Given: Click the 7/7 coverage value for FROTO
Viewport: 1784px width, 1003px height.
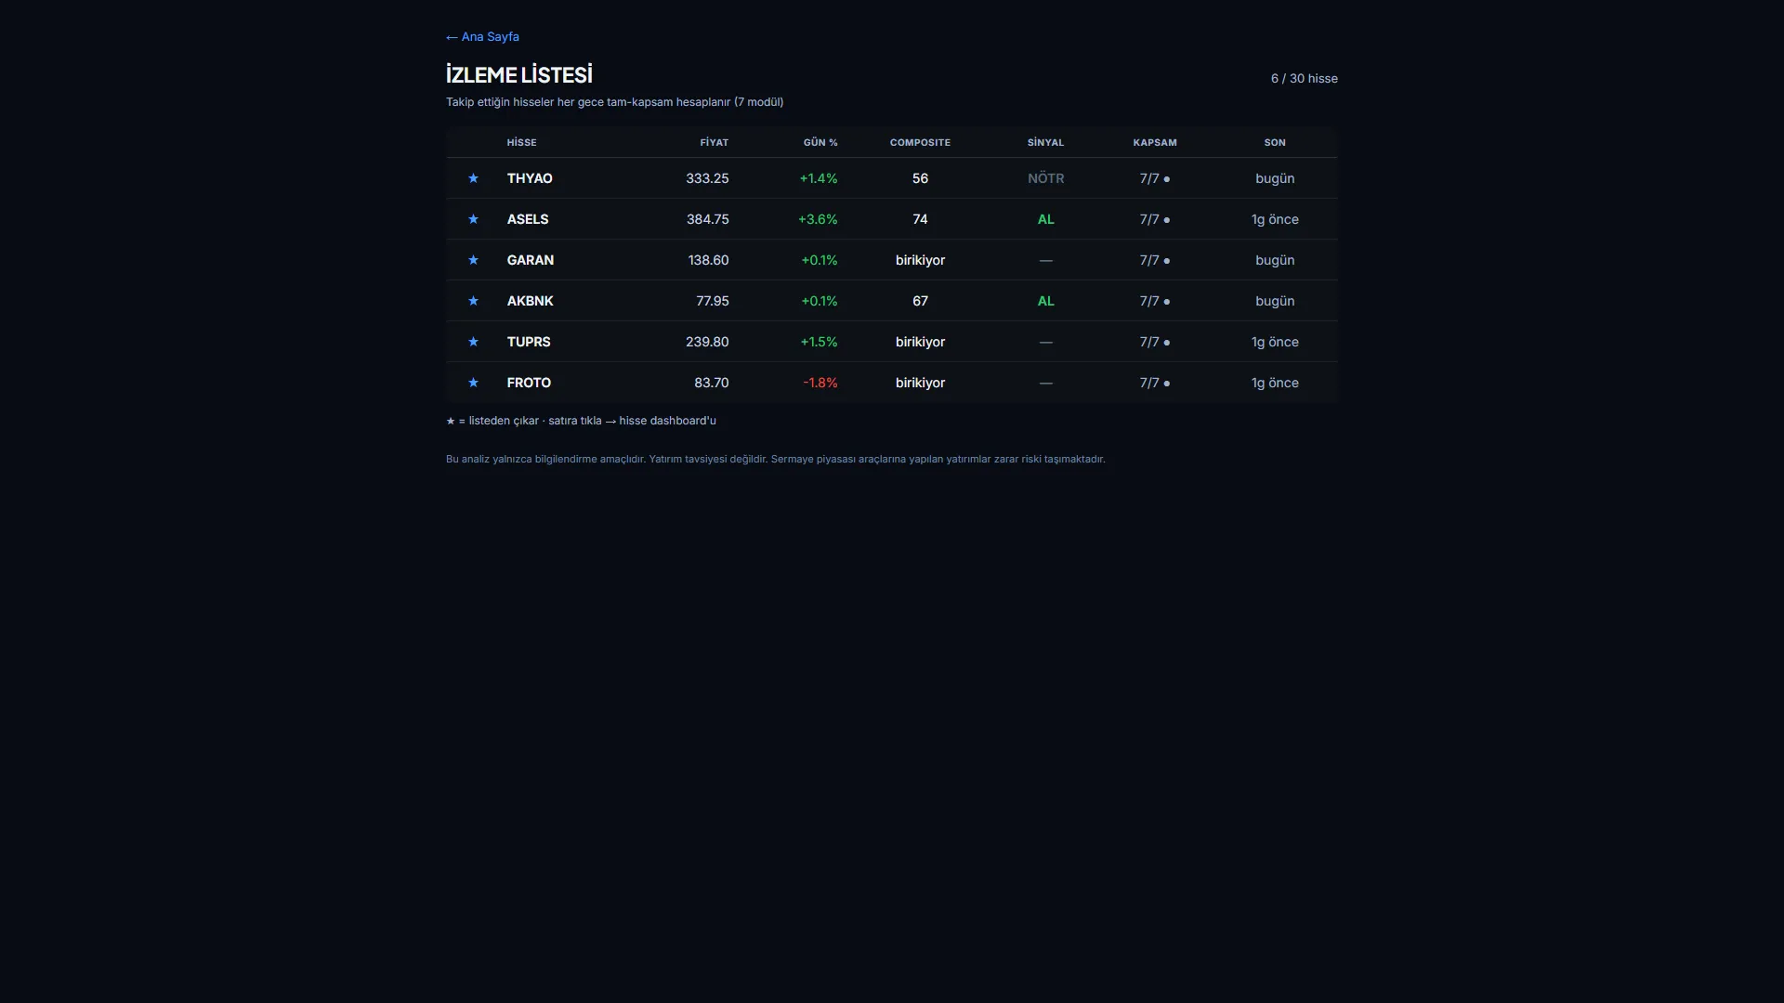Looking at the screenshot, I should point(1155,383).
